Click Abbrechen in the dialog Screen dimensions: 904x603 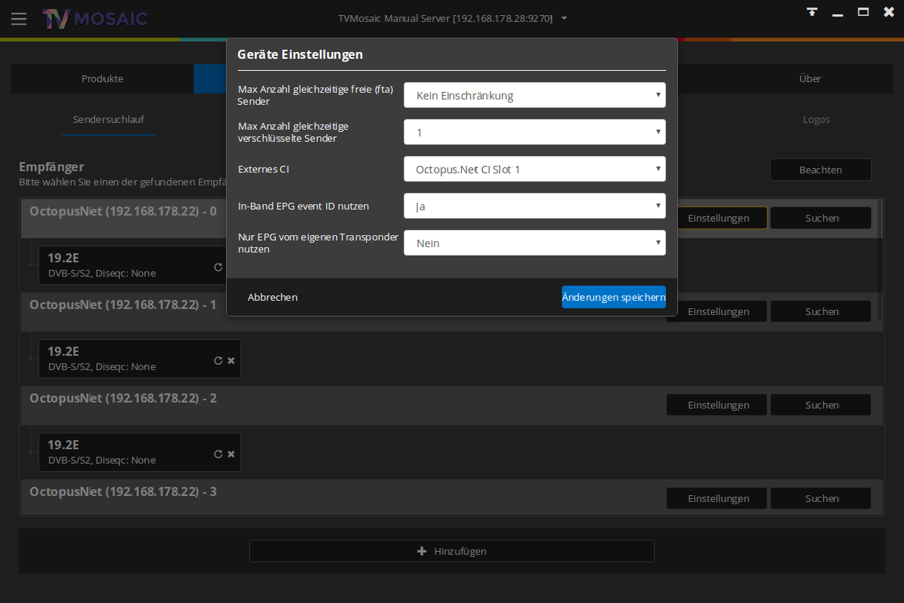[x=273, y=297]
